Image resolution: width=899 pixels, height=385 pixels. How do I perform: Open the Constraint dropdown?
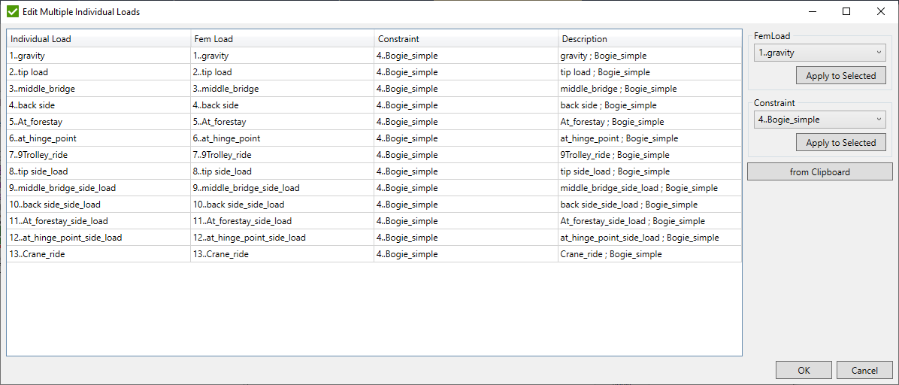pos(820,120)
